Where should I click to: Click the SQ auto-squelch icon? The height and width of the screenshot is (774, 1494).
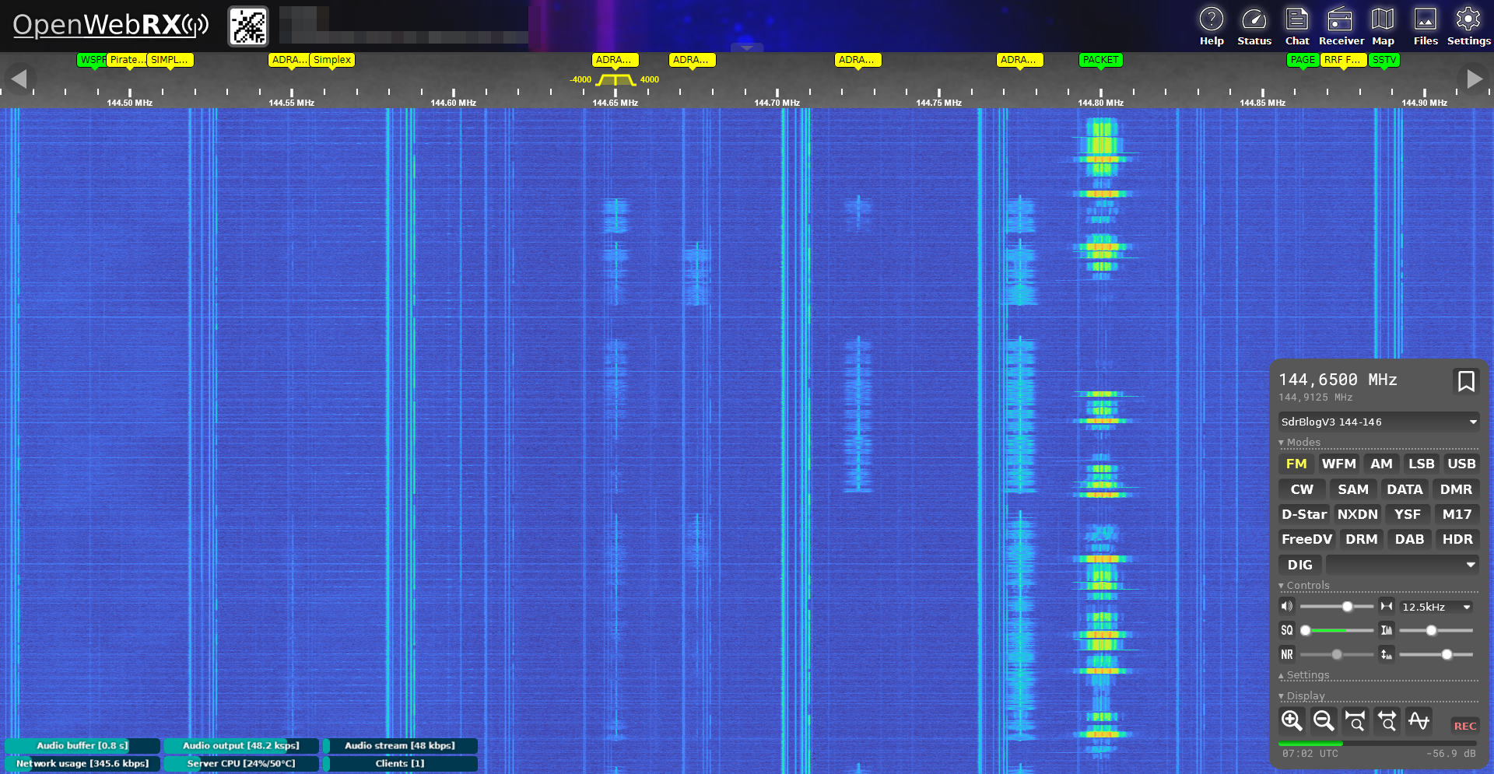click(x=1287, y=630)
